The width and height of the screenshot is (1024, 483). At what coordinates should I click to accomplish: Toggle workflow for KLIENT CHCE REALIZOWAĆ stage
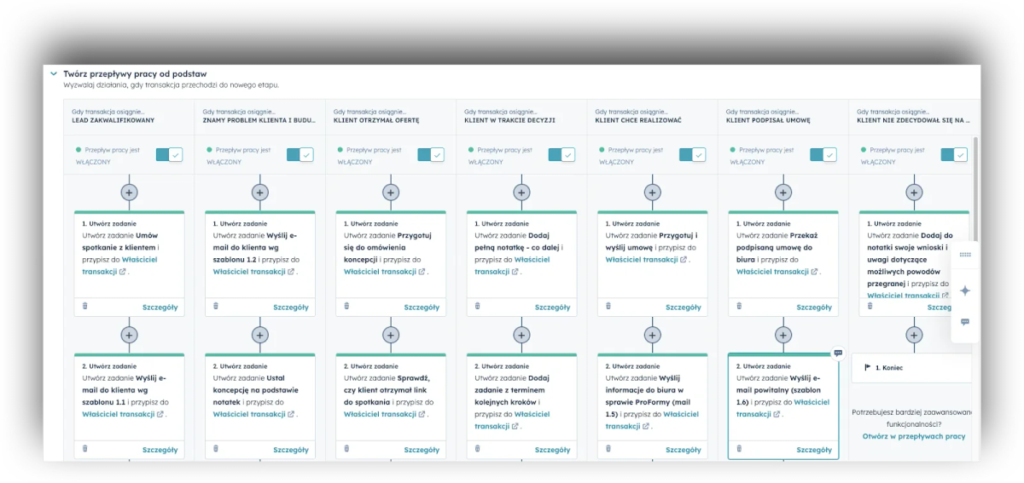(x=692, y=155)
